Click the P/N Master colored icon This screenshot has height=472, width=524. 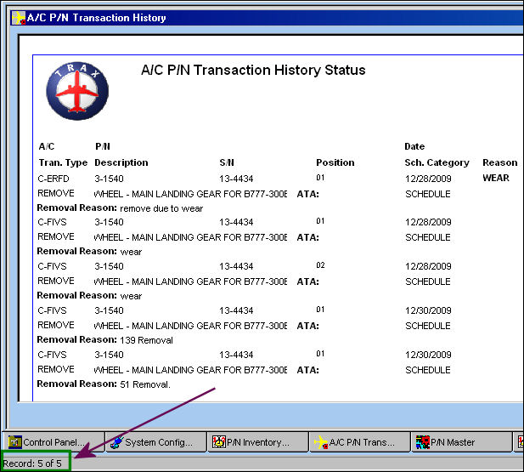423,442
